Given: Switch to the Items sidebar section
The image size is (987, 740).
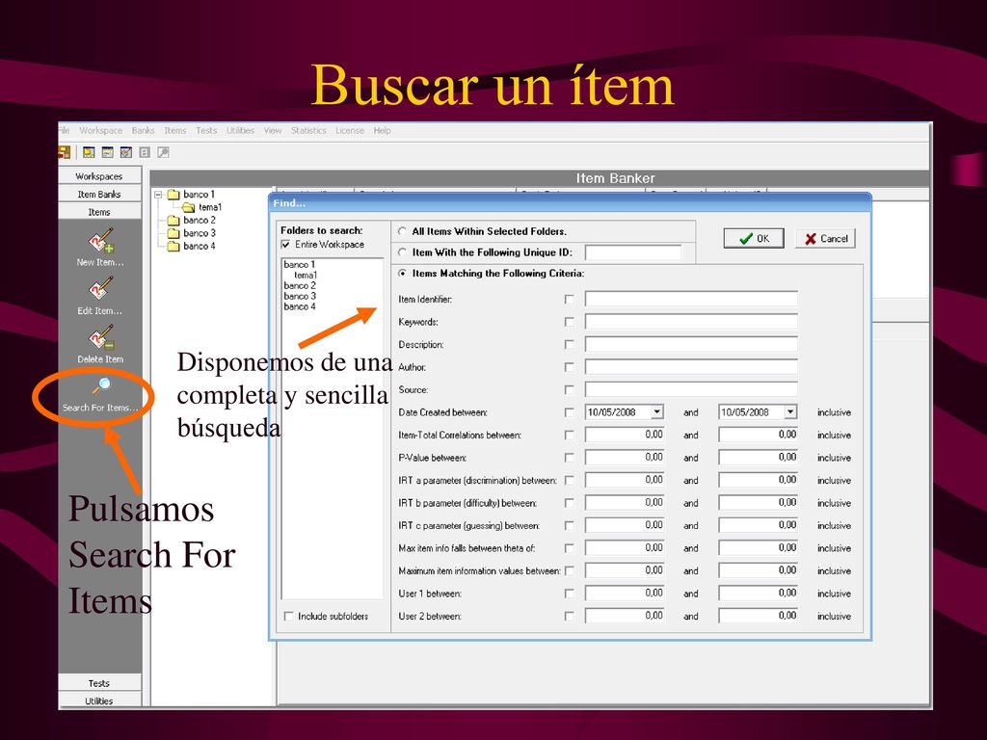Looking at the screenshot, I should point(99,212).
